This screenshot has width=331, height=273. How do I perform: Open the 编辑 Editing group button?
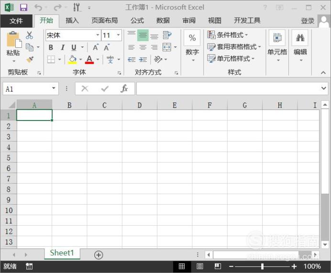pos(300,46)
